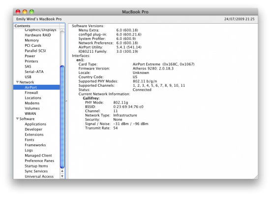Select SAS in the hardware list
The width and height of the screenshot is (271, 197).
click(x=28, y=66)
